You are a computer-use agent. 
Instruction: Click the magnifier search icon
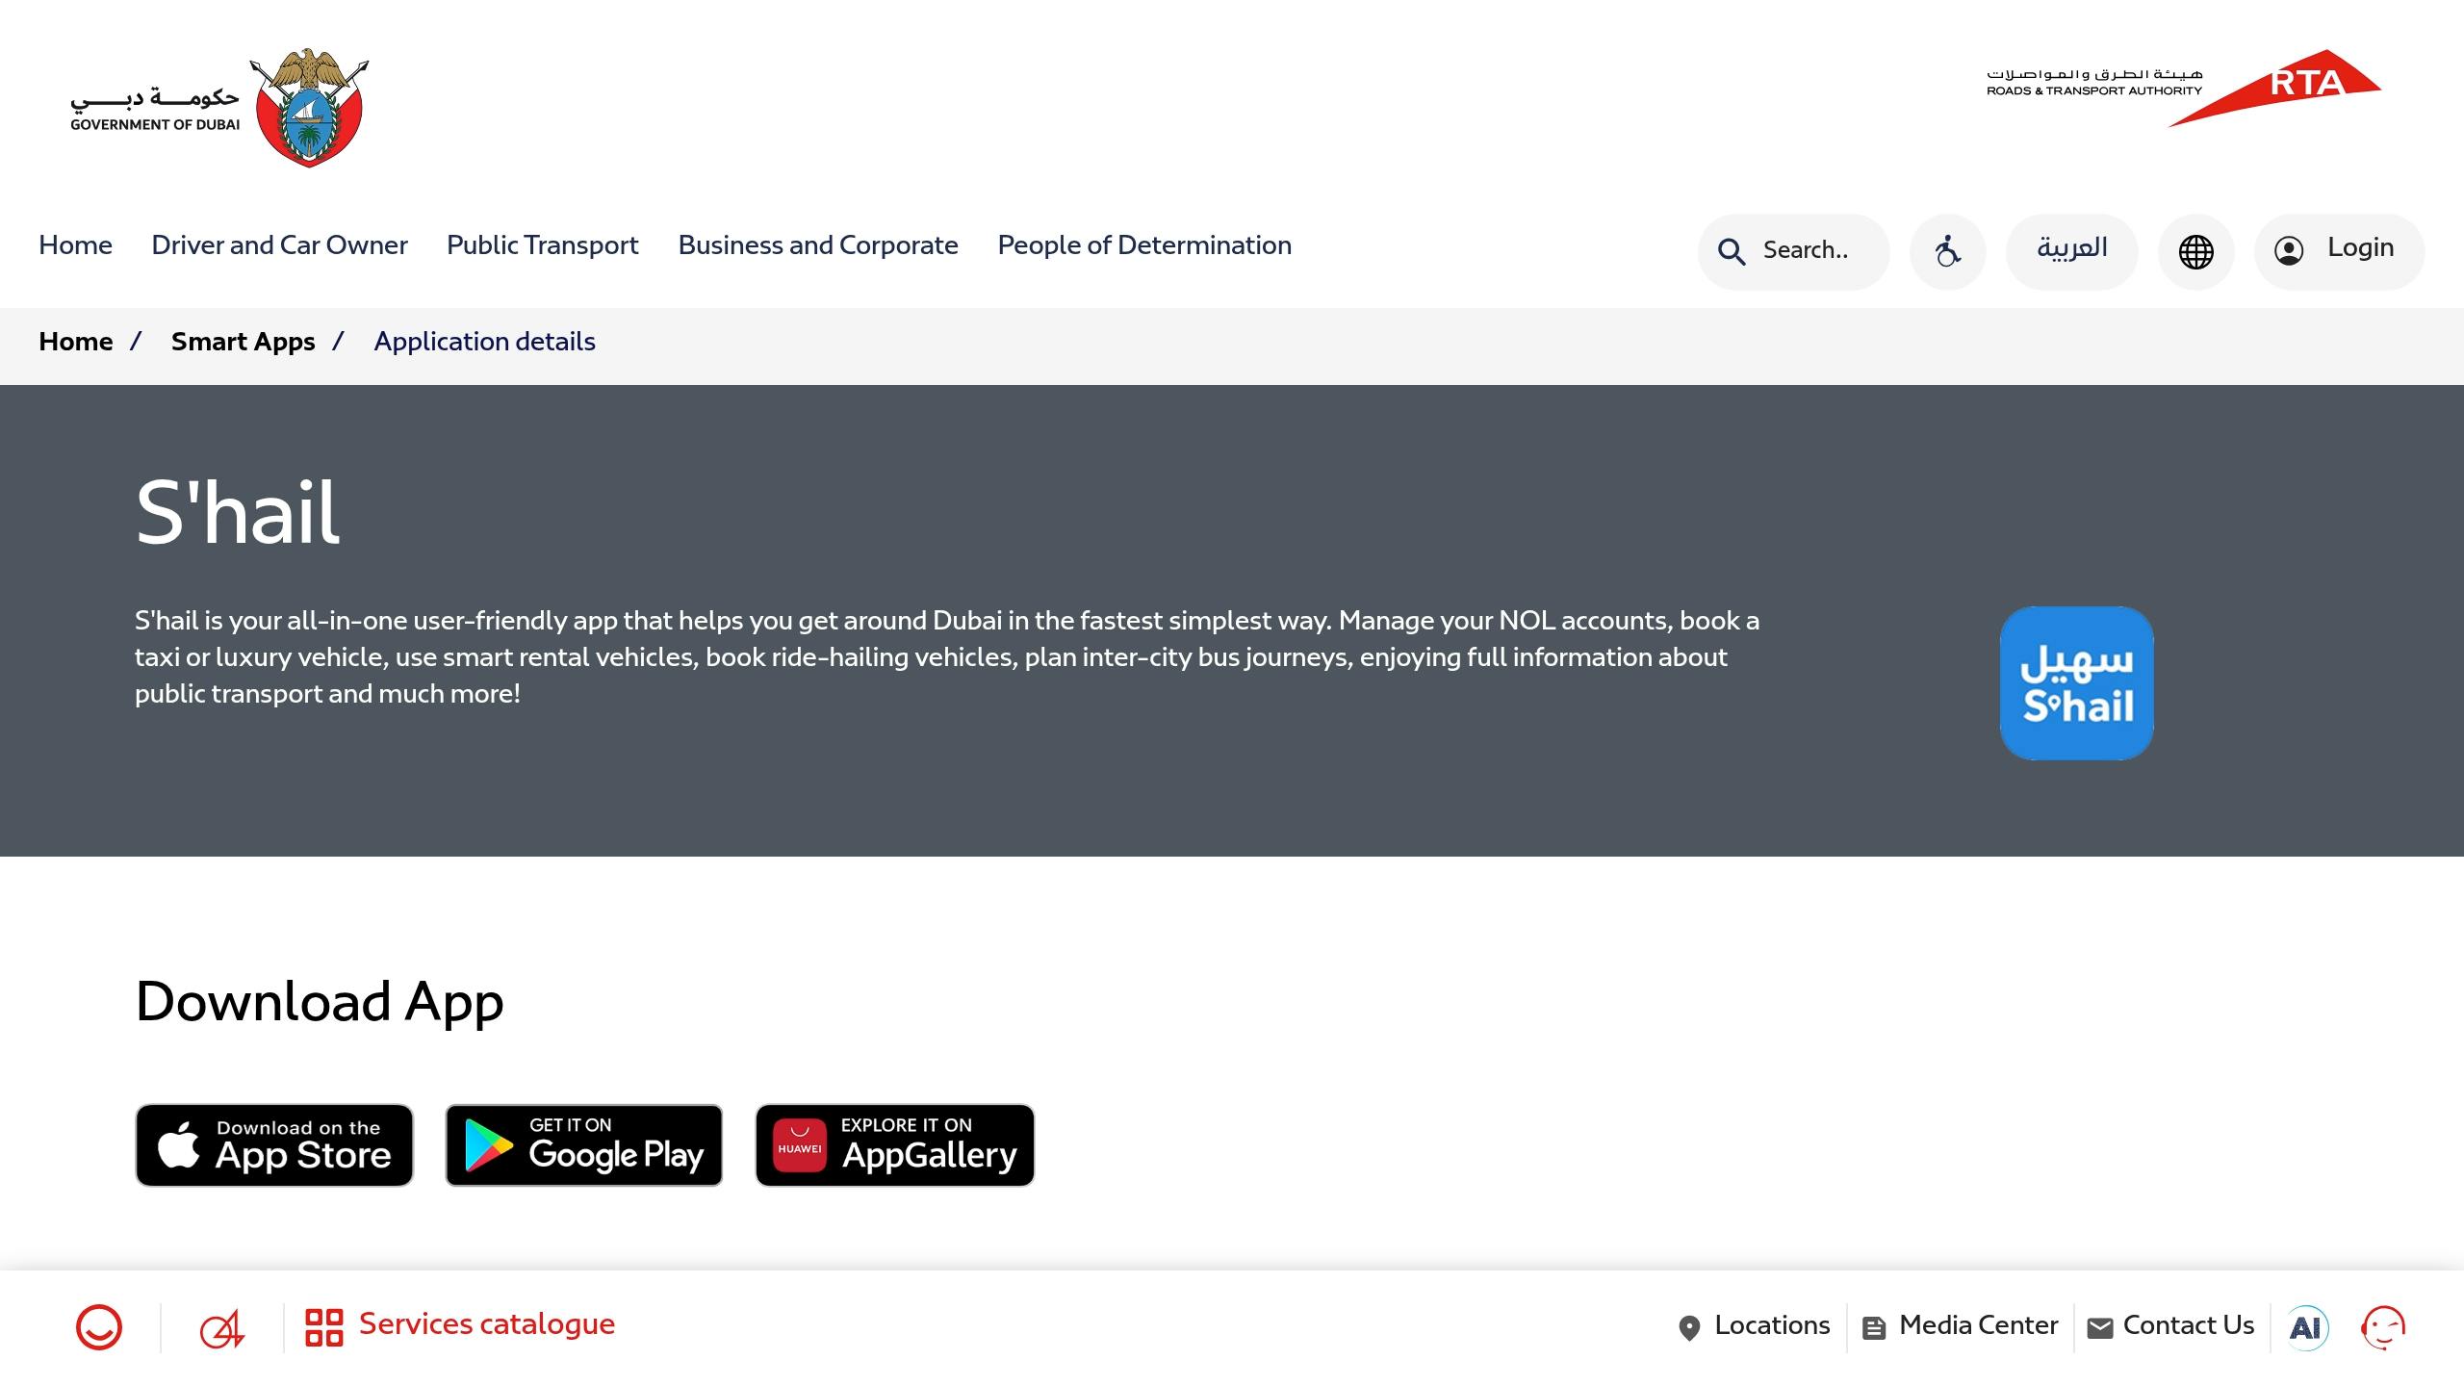click(x=1732, y=252)
